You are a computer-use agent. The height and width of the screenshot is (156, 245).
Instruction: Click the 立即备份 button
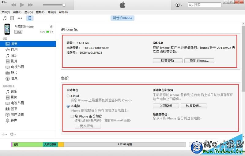tap(166, 106)
